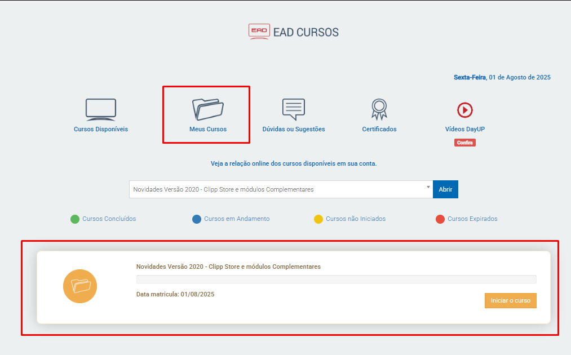This screenshot has height=355, width=571.
Task: Start the course with Iniciar o curso
Action: [510, 301]
